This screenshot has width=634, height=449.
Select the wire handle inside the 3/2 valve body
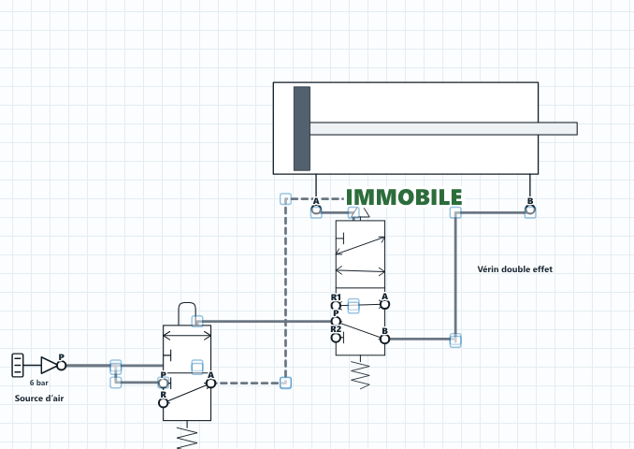(197, 367)
